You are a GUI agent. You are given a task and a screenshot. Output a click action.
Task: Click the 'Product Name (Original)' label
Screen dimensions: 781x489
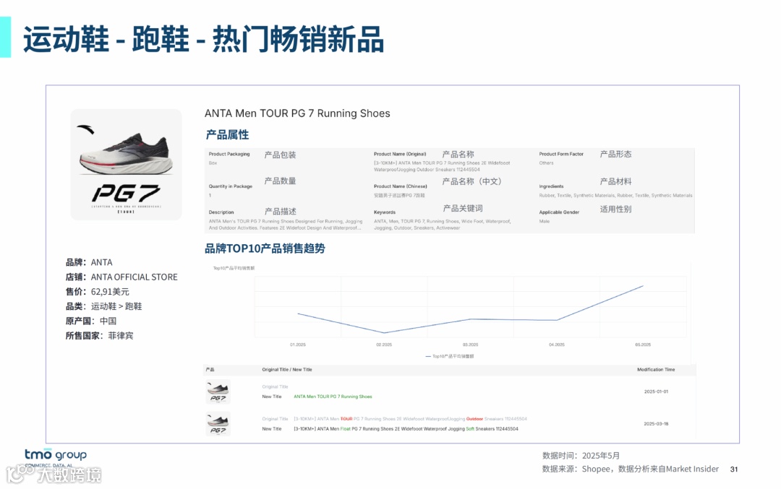tap(400, 154)
